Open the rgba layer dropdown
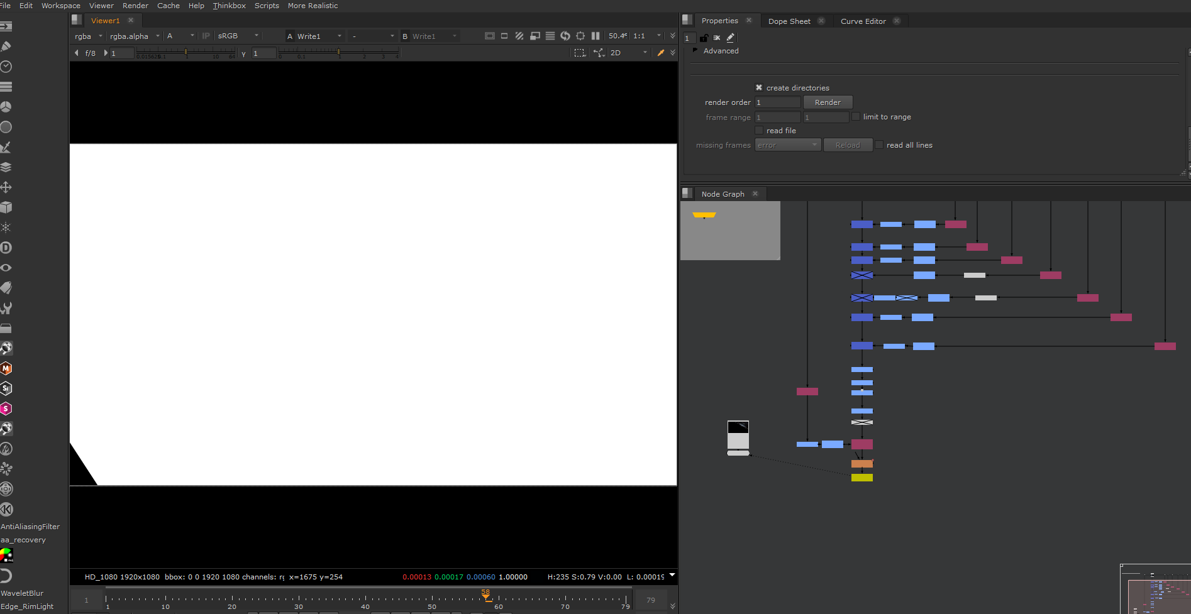The width and height of the screenshot is (1191, 614). 88,36
